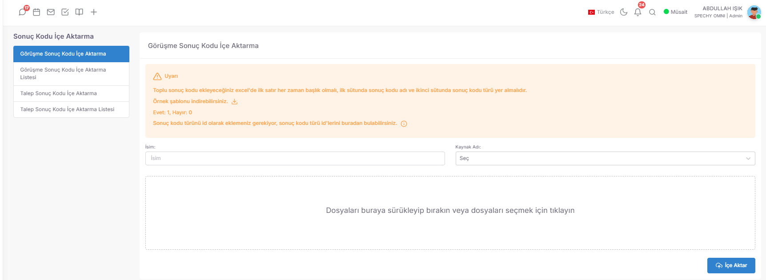Open the mail envelope icon

click(x=51, y=12)
